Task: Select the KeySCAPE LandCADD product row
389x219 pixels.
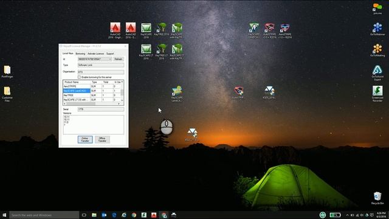Action: click(92, 91)
